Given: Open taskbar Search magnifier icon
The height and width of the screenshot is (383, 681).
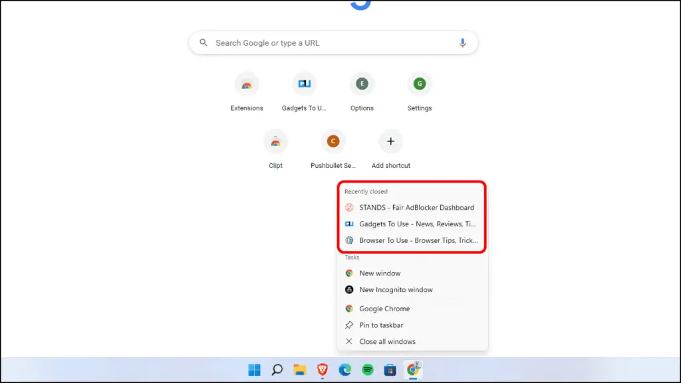Looking at the screenshot, I should click(x=277, y=370).
